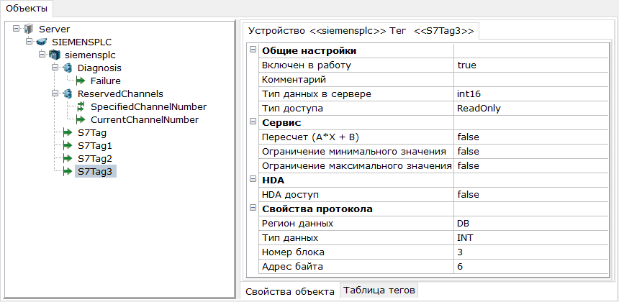Click the Ограничение минимального значения value false
619x302 pixels.
point(530,152)
